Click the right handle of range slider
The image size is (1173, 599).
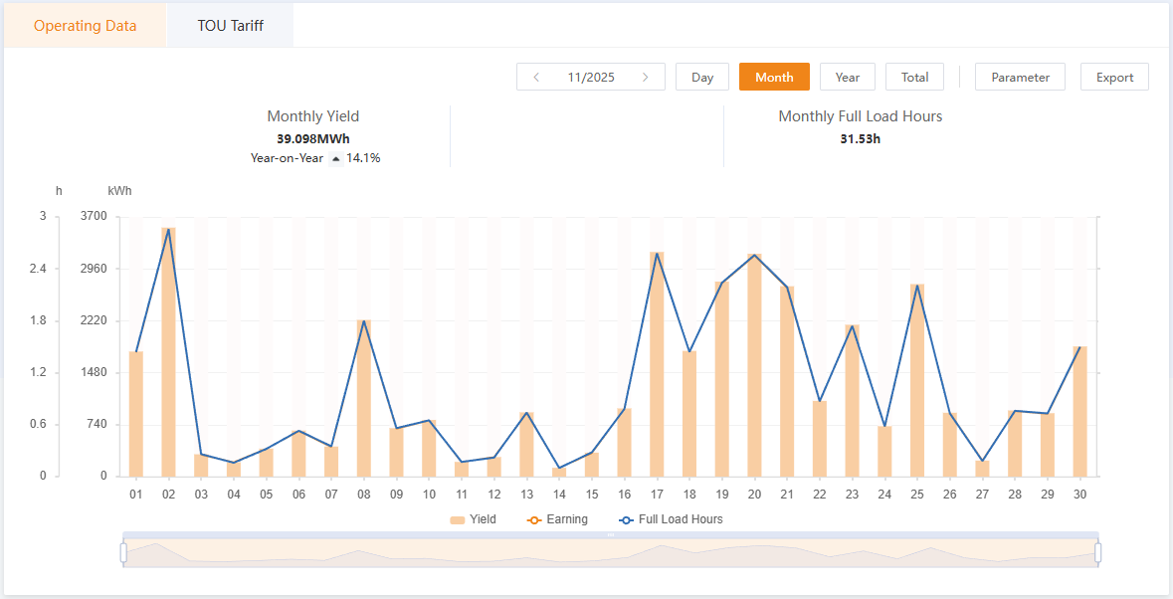click(1097, 551)
